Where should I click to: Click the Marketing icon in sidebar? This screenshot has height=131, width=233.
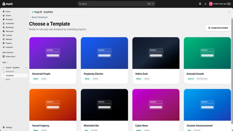3,27
